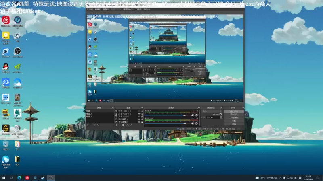Add a new scene with the plus icon
The image size is (323, 181).
(x=88, y=125)
